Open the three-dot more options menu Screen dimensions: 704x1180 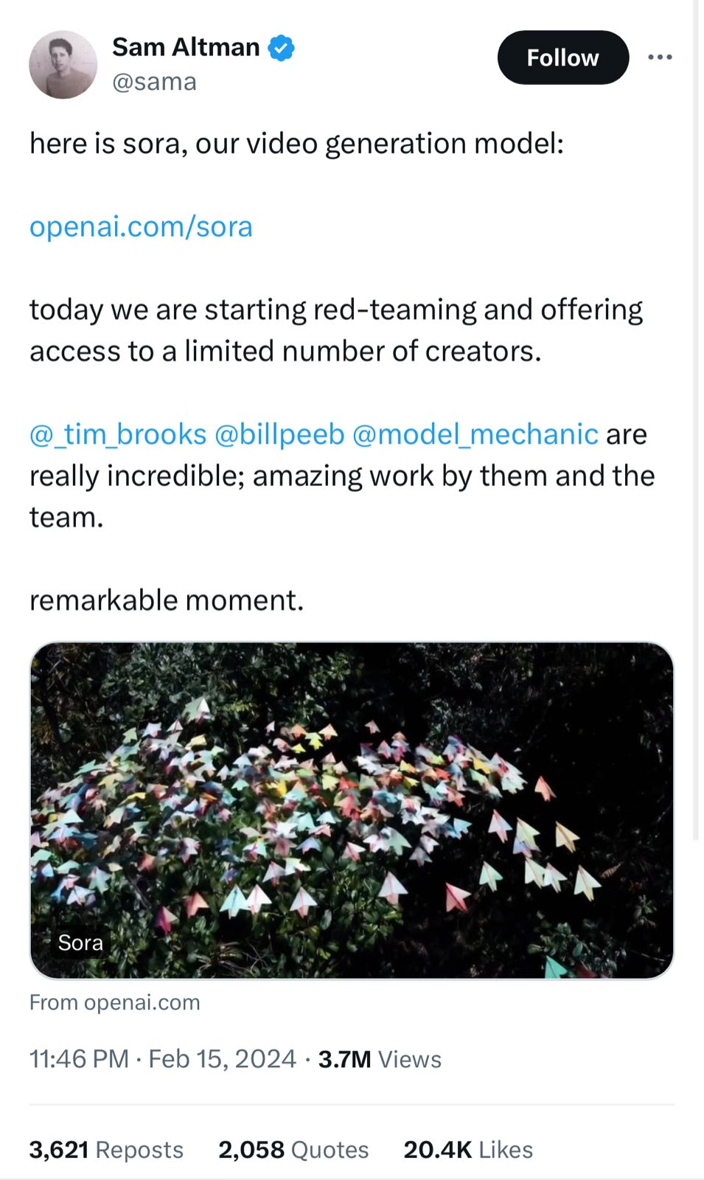coord(660,58)
